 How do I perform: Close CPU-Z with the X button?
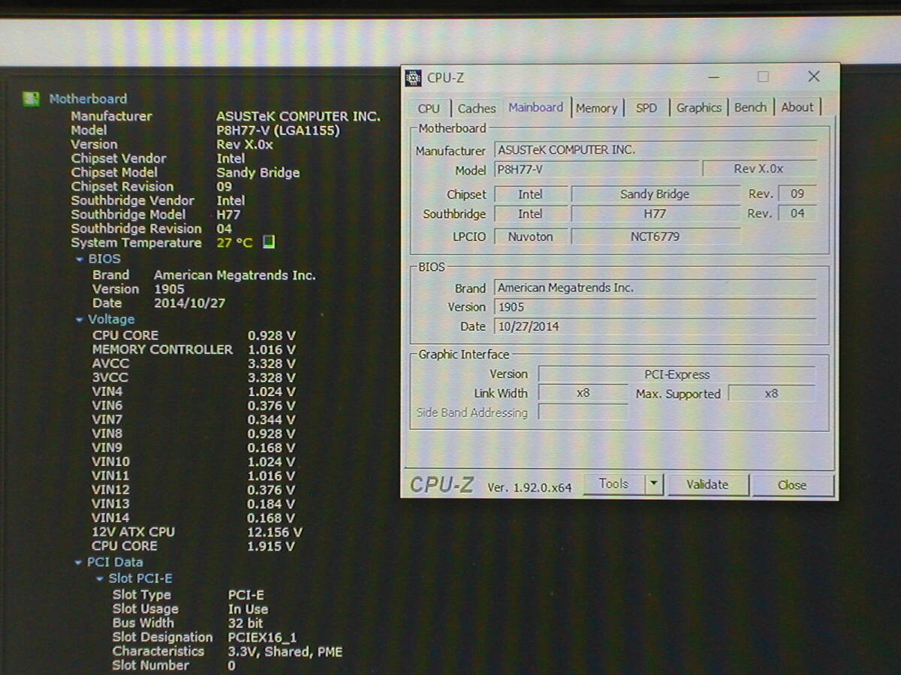point(814,76)
